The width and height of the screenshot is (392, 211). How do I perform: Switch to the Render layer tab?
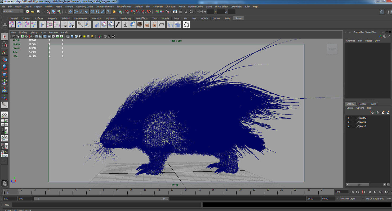362,104
